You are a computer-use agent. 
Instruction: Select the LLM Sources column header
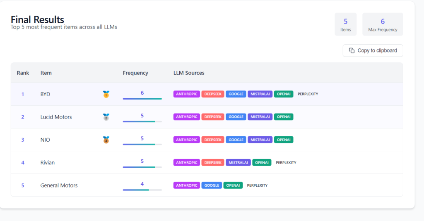coord(189,73)
